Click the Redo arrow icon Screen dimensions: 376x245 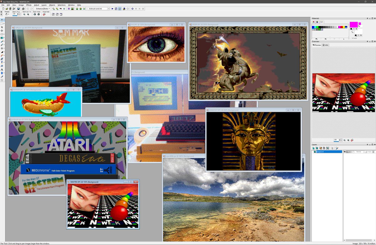tap(31, 8)
